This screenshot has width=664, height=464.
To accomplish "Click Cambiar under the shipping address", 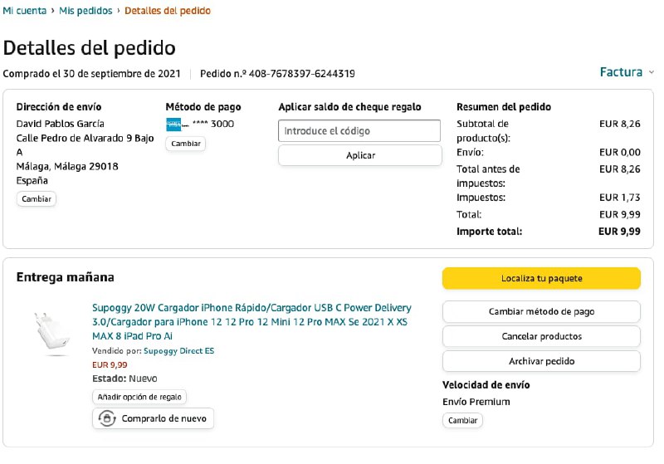I will click(37, 199).
